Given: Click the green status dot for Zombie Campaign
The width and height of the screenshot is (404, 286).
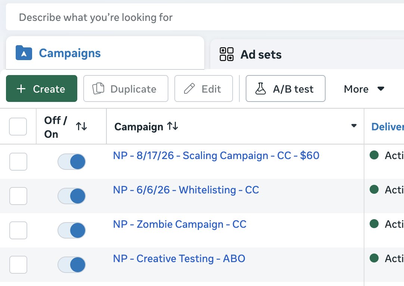Looking at the screenshot, I should [x=374, y=224].
